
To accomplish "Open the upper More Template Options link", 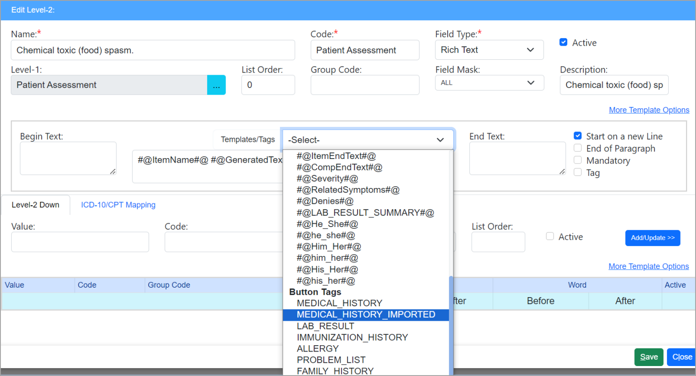I will 649,110.
